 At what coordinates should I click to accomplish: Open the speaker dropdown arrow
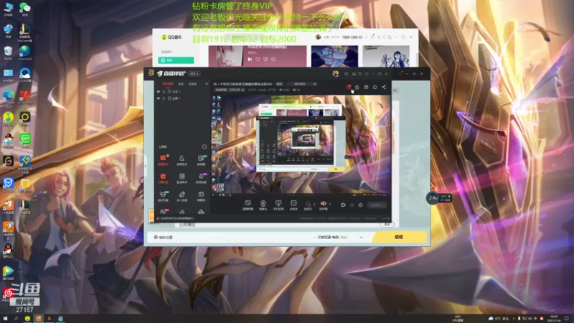[330, 205]
